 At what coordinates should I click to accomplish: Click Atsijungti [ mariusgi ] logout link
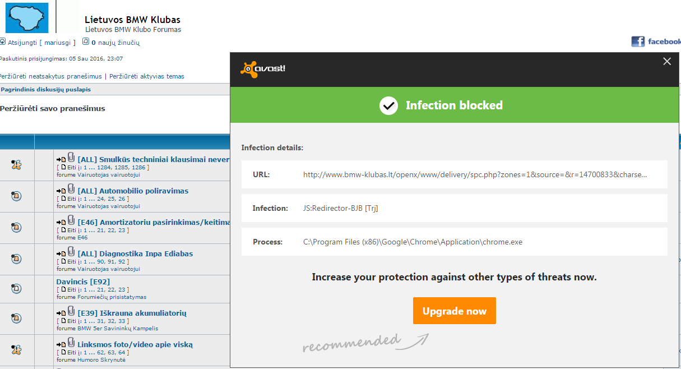pos(41,43)
